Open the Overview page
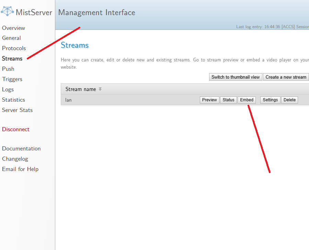Viewport: 309px width, 250px height. [x=13, y=28]
